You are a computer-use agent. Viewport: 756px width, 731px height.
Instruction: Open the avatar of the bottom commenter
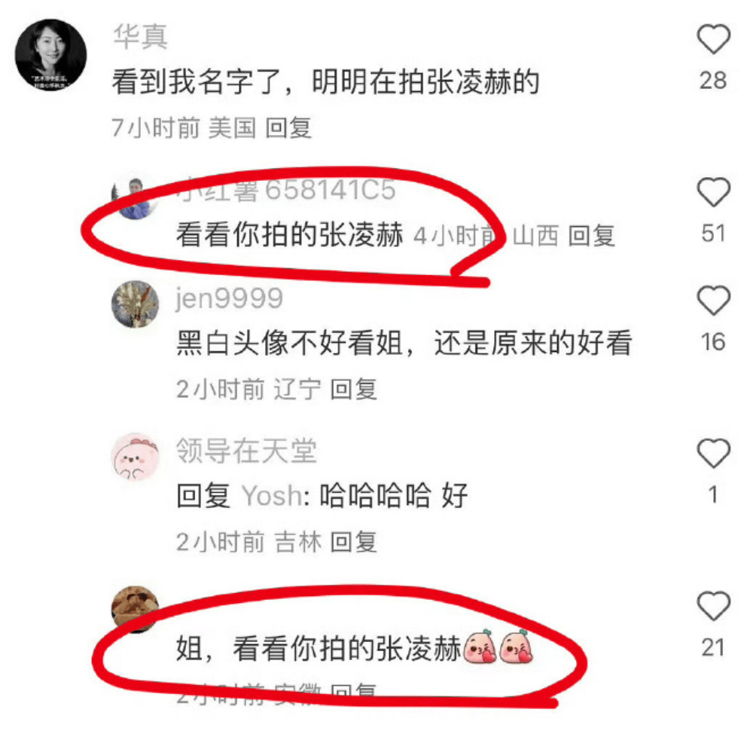click(x=135, y=609)
